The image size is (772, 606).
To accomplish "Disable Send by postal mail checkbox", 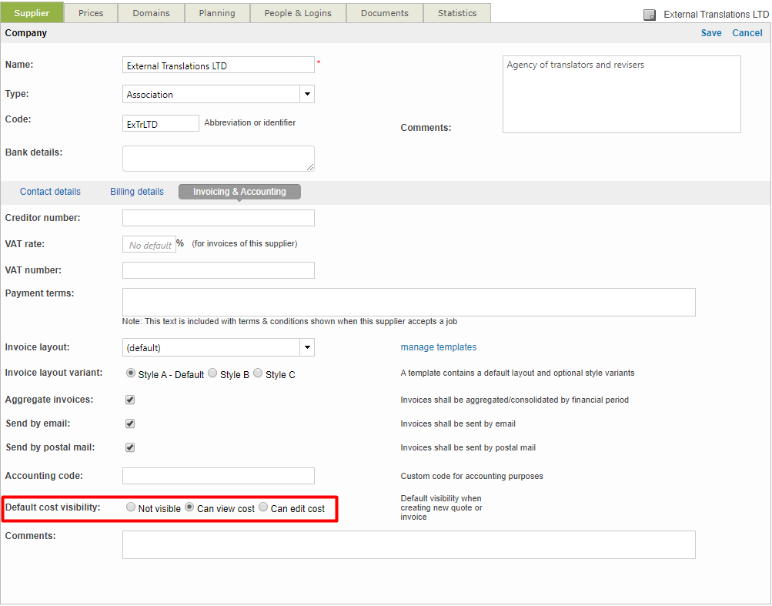I will (x=130, y=447).
